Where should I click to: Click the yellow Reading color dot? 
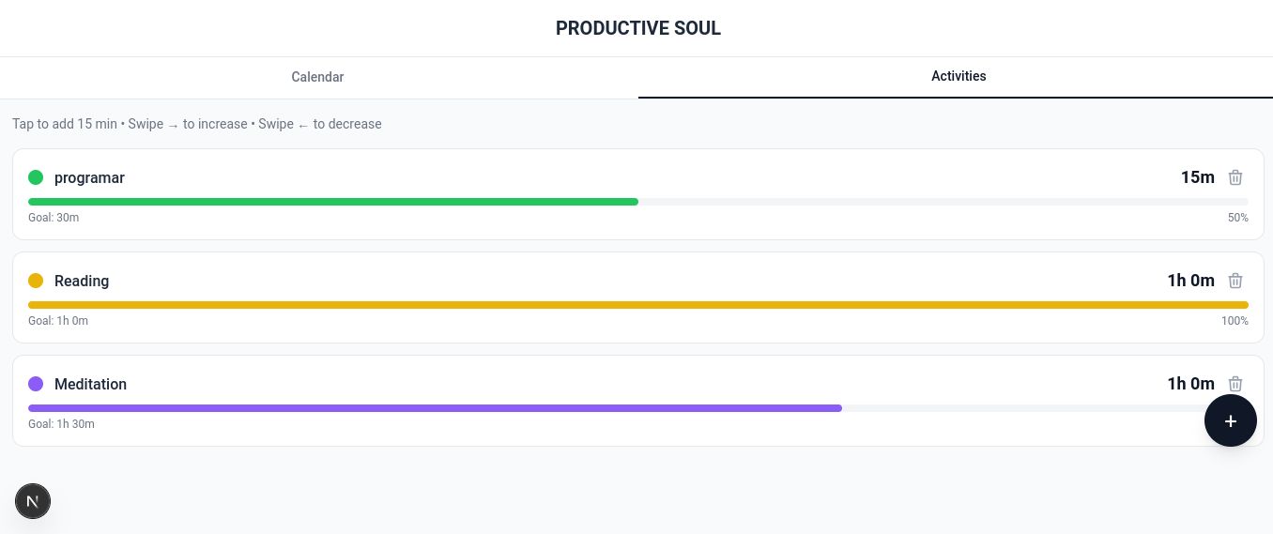pyautogui.click(x=36, y=281)
